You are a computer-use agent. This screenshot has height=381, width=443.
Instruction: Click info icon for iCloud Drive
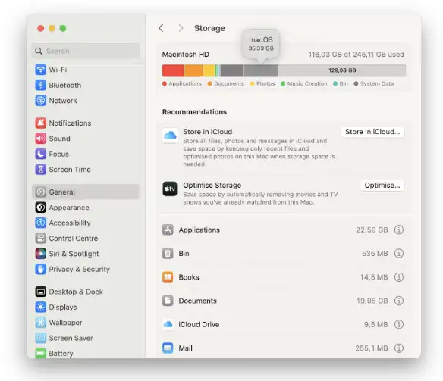399,325
